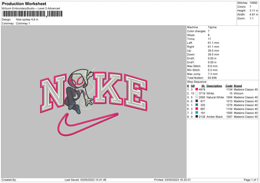
Task: Click the pink swatch for stop 1 (4978)
Action: click(x=197, y=89)
